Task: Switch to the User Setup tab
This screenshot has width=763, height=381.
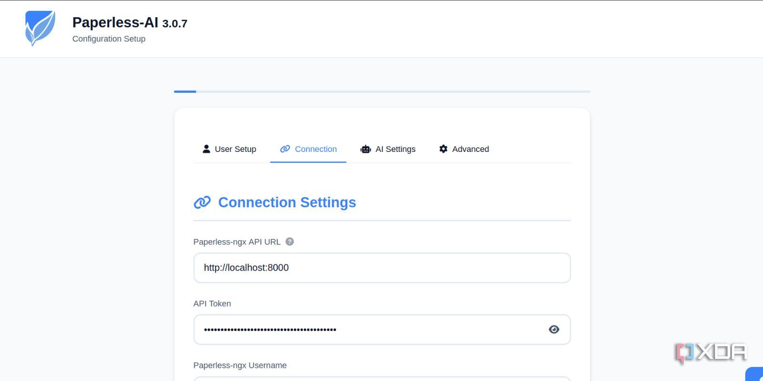Action: point(235,149)
